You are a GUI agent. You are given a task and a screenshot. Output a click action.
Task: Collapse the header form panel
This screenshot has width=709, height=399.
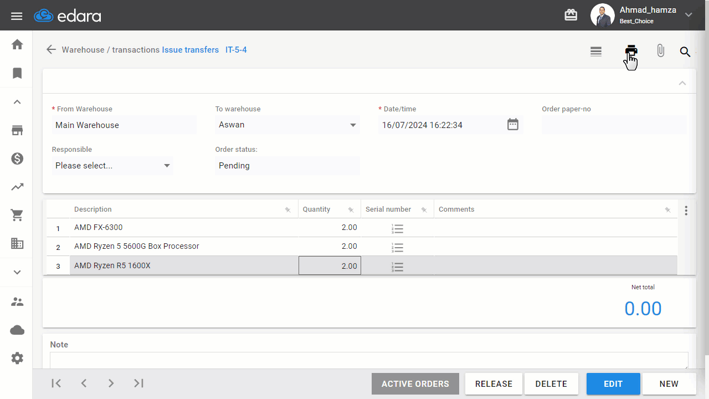point(682,83)
